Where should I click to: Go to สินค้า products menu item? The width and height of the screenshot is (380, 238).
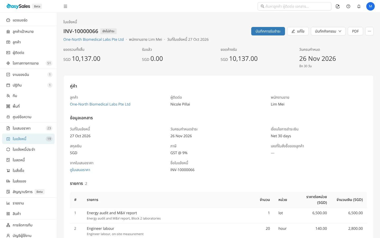click(28, 214)
